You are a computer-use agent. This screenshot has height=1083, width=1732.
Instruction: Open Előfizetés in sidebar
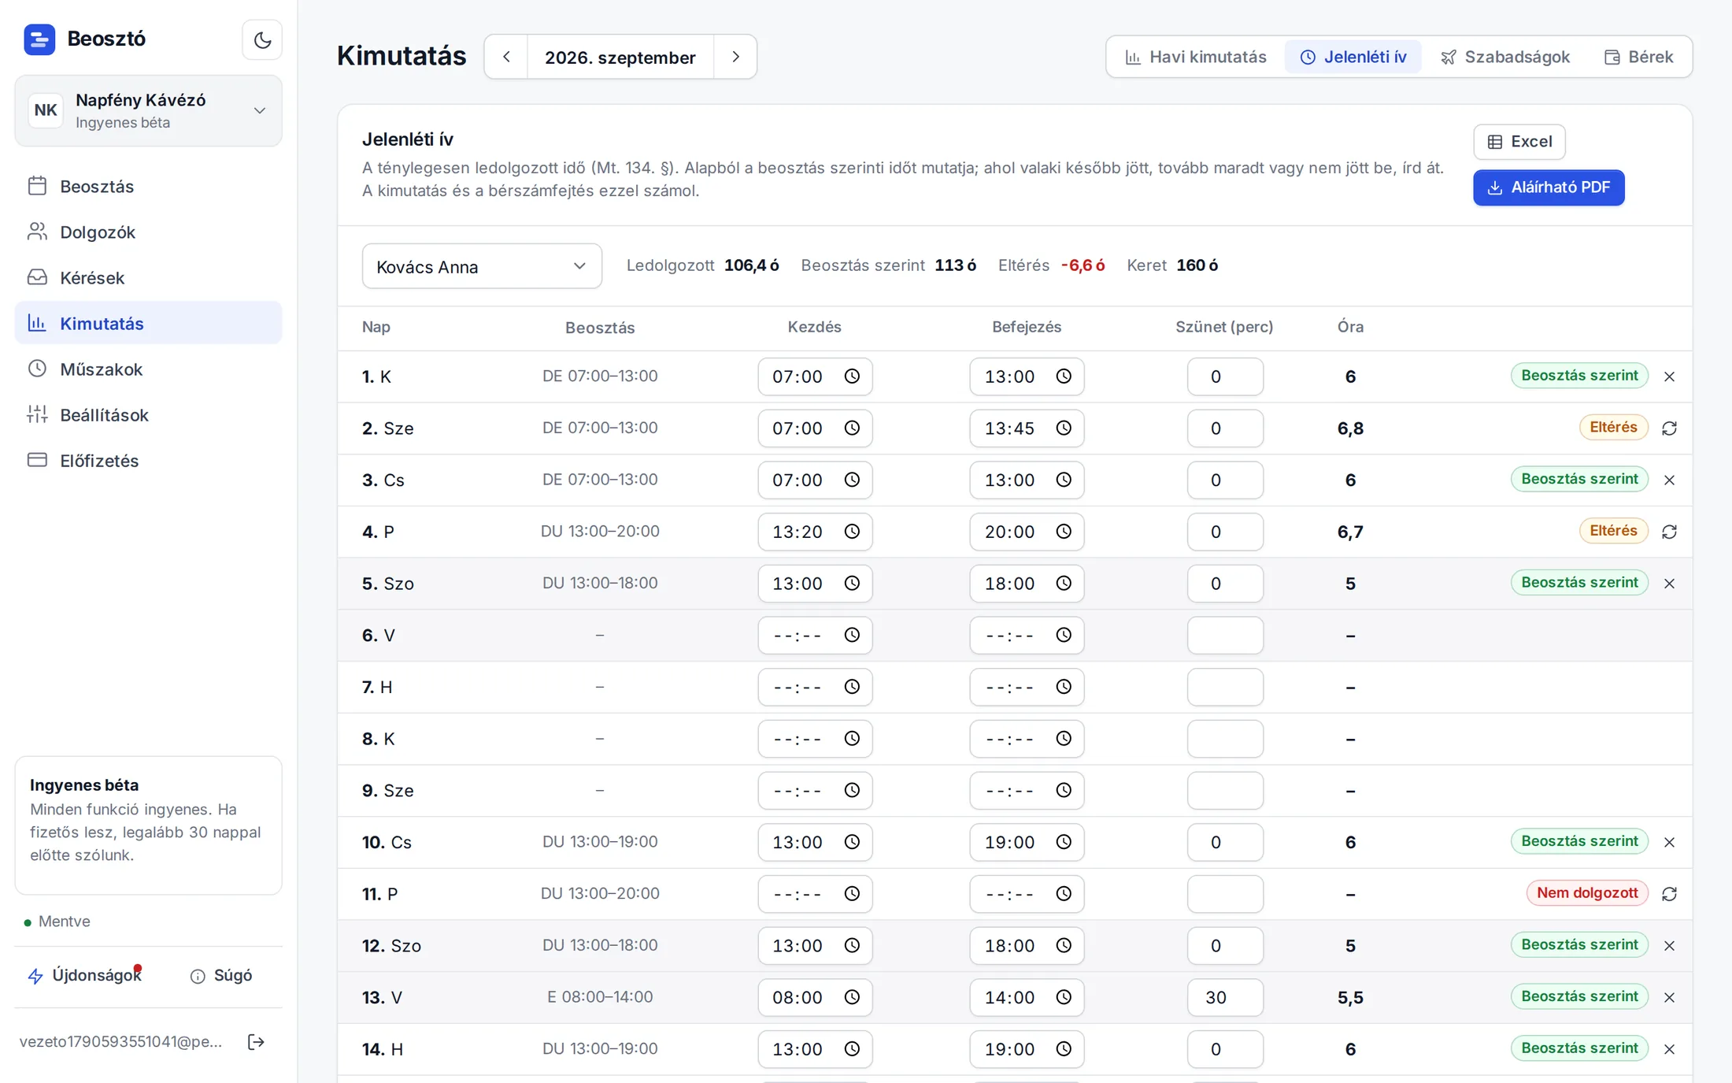[148, 461]
